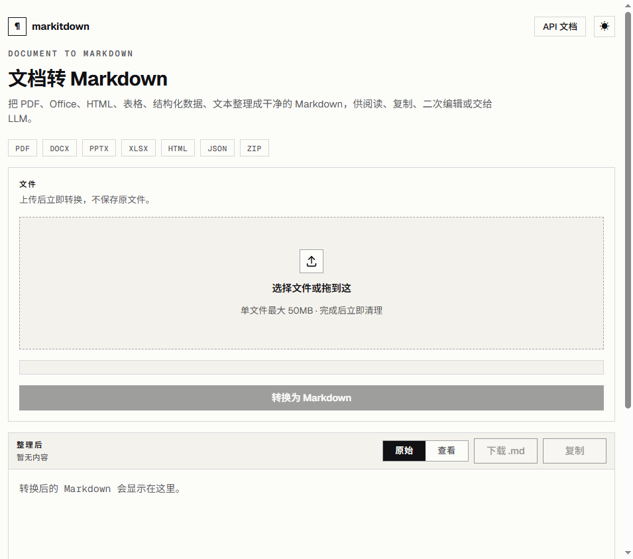
Task: Click the page vertical scrollbar thumb
Action: pos(628,210)
